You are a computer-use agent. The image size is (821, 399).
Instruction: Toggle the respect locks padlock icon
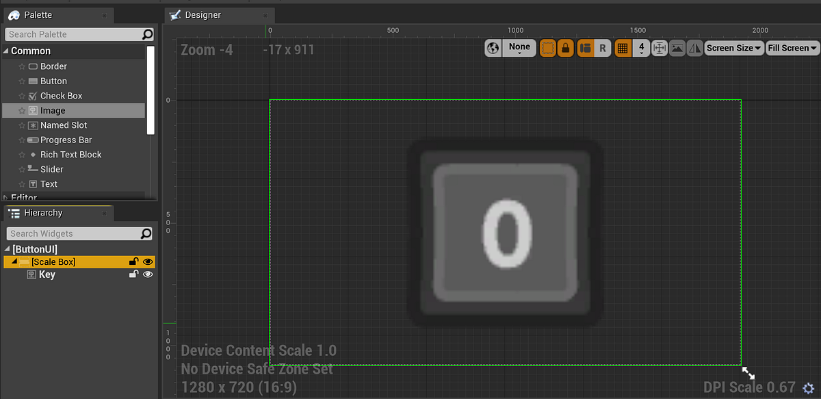point(564,48)
